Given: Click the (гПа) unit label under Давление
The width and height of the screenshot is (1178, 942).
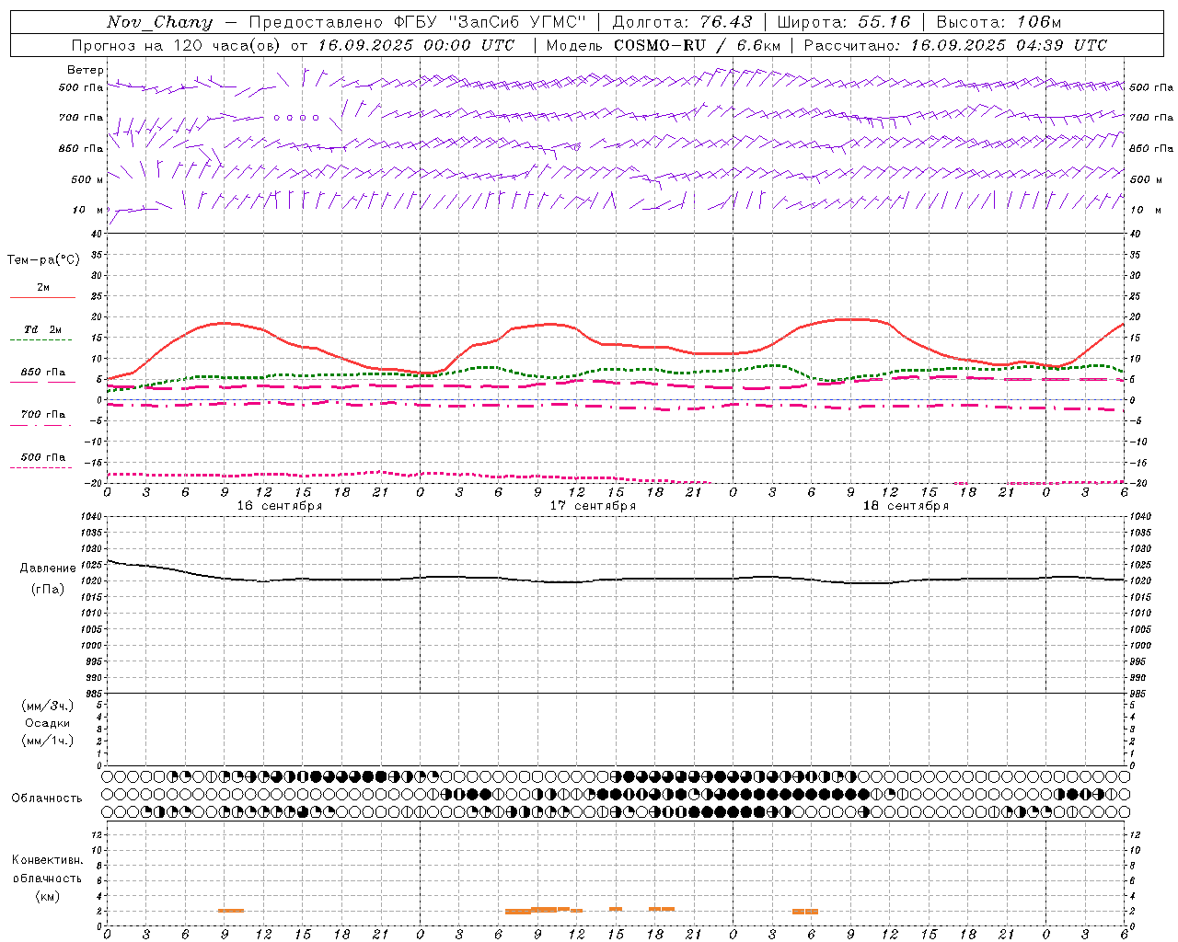Looking at the screenshot, I should (x=48, y=590).
